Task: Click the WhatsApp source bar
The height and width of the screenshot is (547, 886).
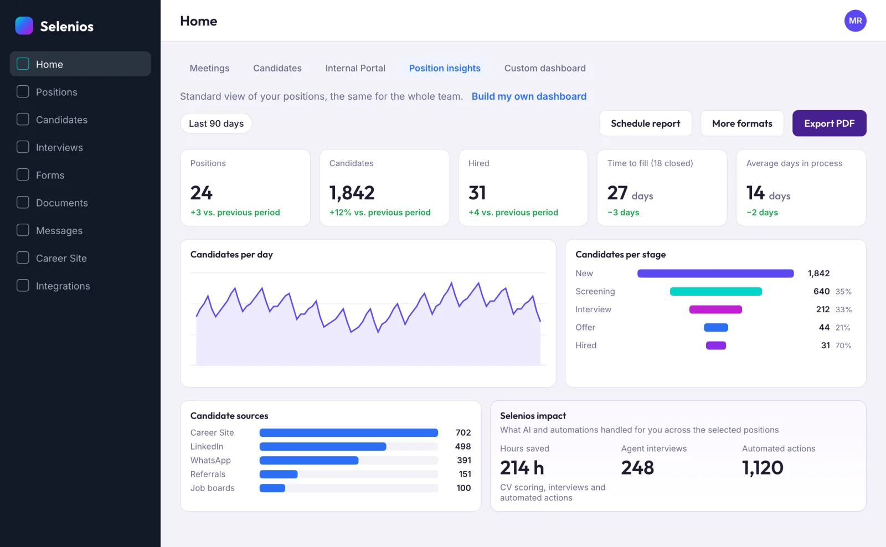Action: pyautogui.click(x=309, y=461)
